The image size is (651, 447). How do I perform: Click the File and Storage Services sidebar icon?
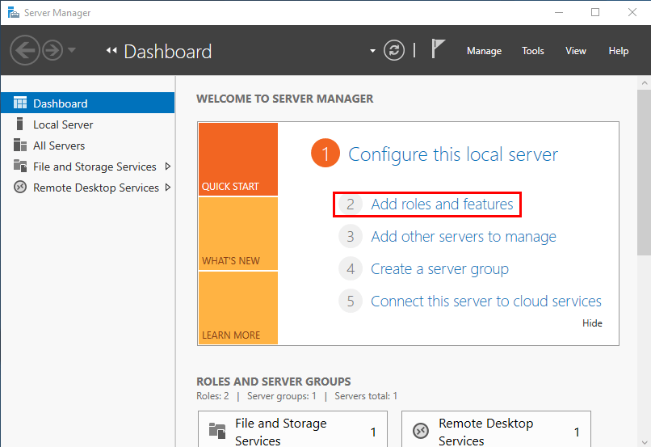(20, 166)
